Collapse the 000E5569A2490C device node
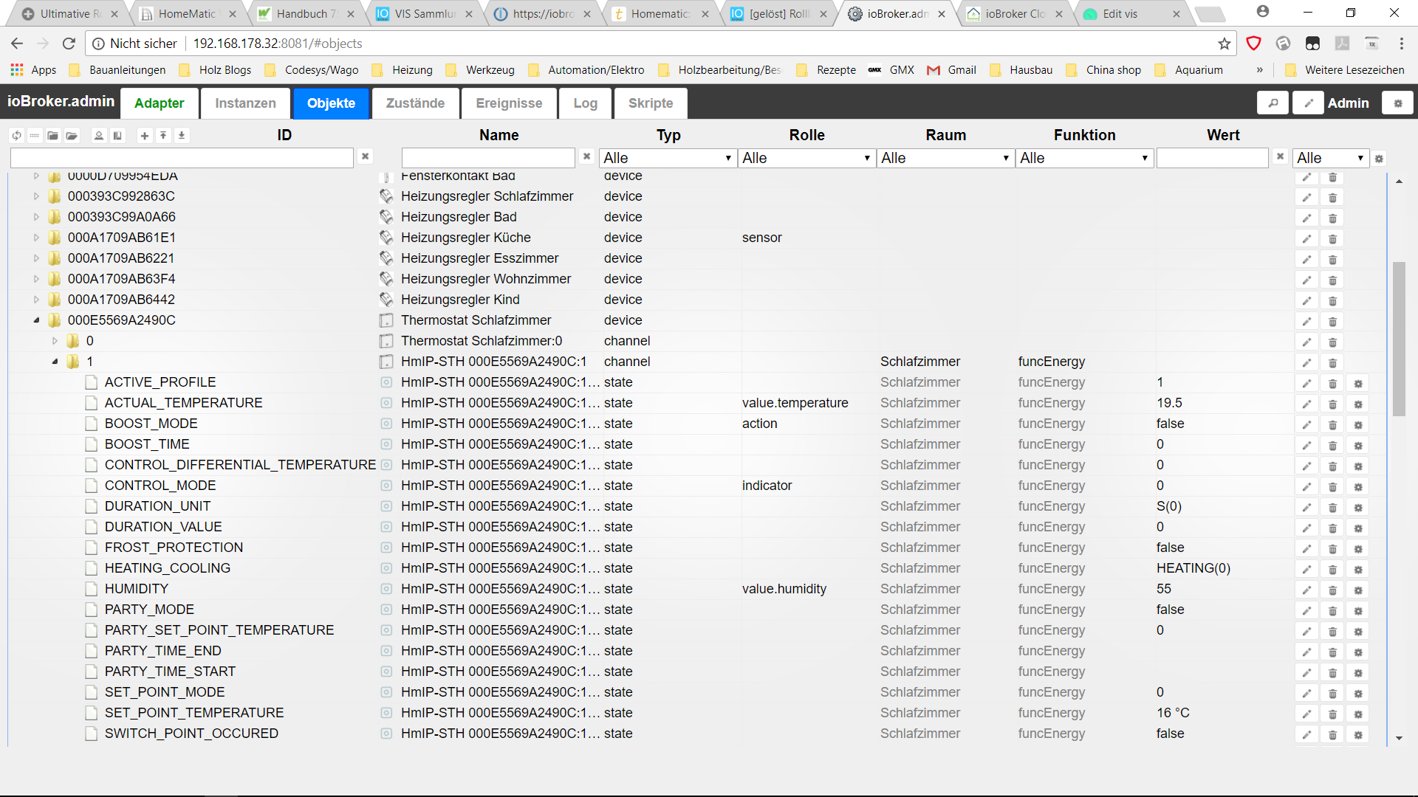 (36, 320)
